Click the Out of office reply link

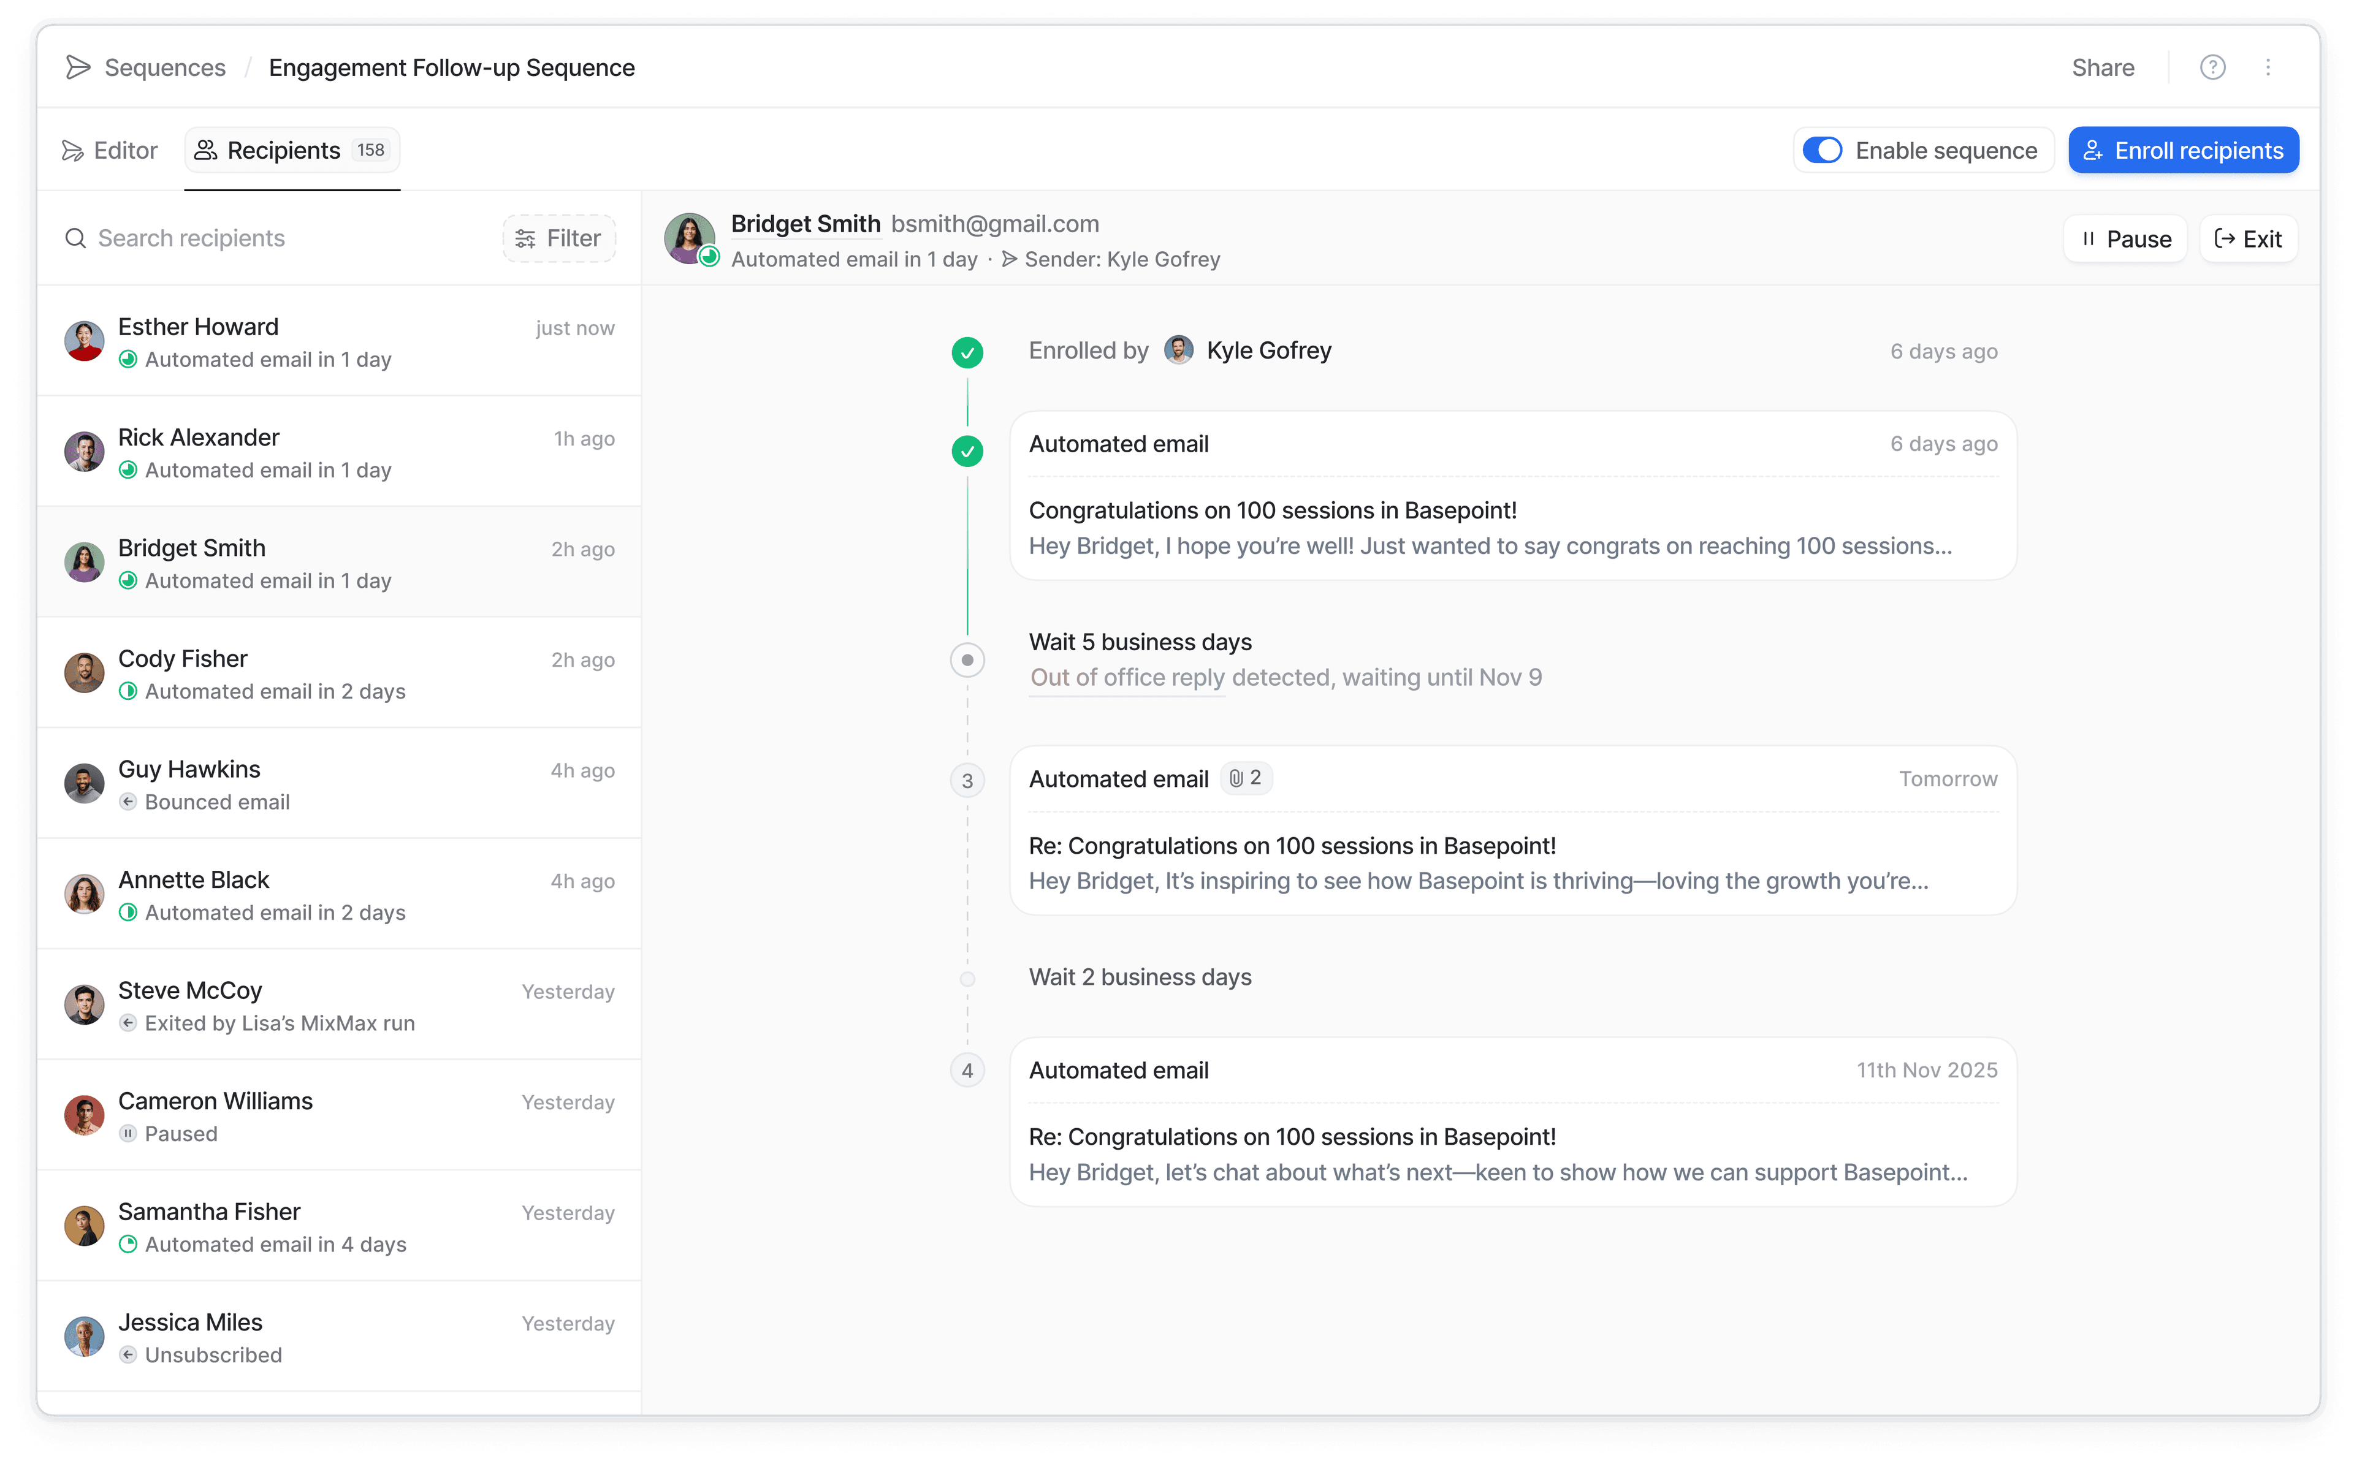coord(1126,677)
